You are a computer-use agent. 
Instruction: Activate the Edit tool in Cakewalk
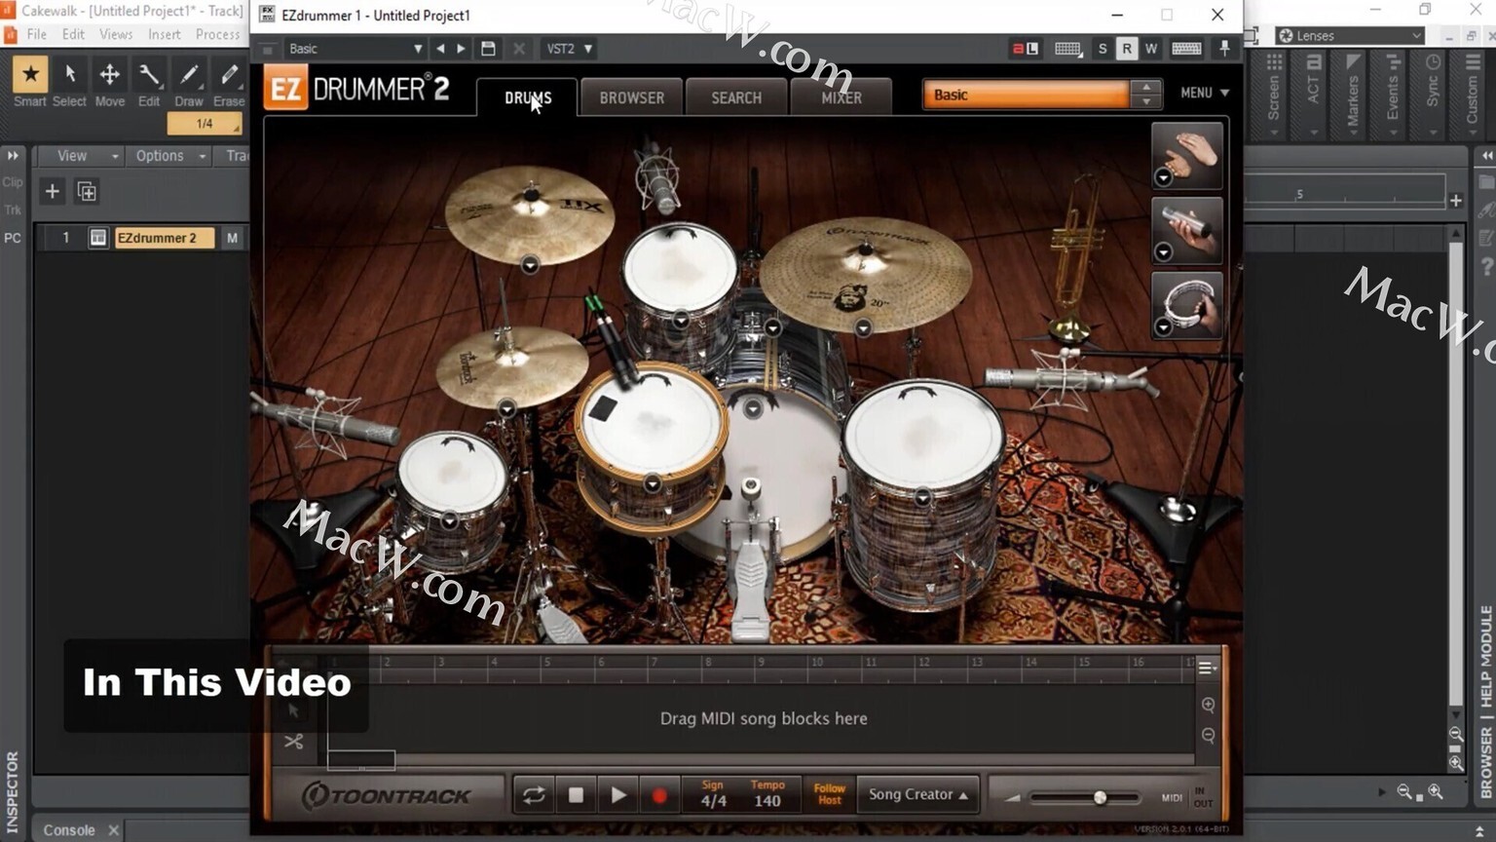[149, 74]
